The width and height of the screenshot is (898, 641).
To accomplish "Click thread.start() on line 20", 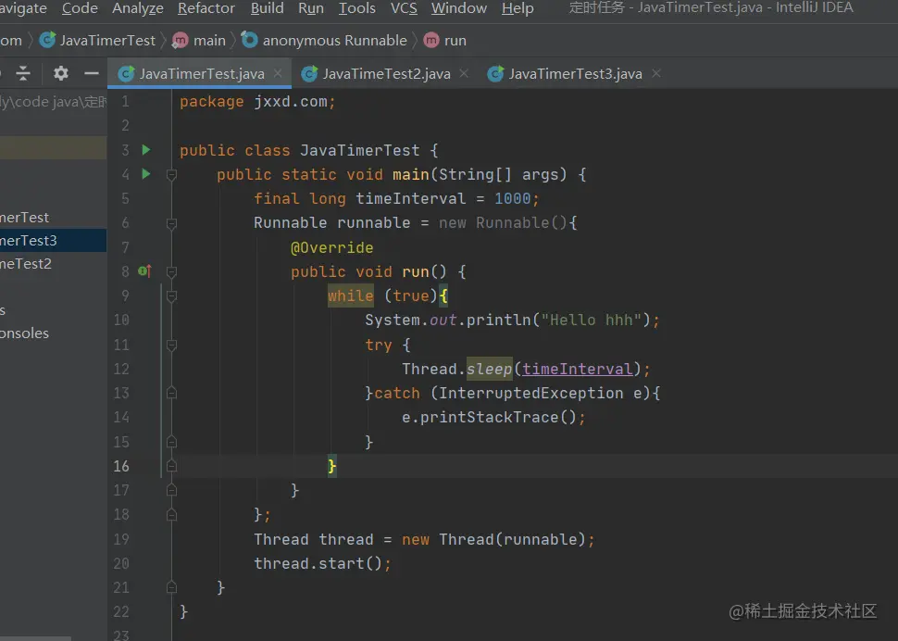I will click(x=322, y=564).
